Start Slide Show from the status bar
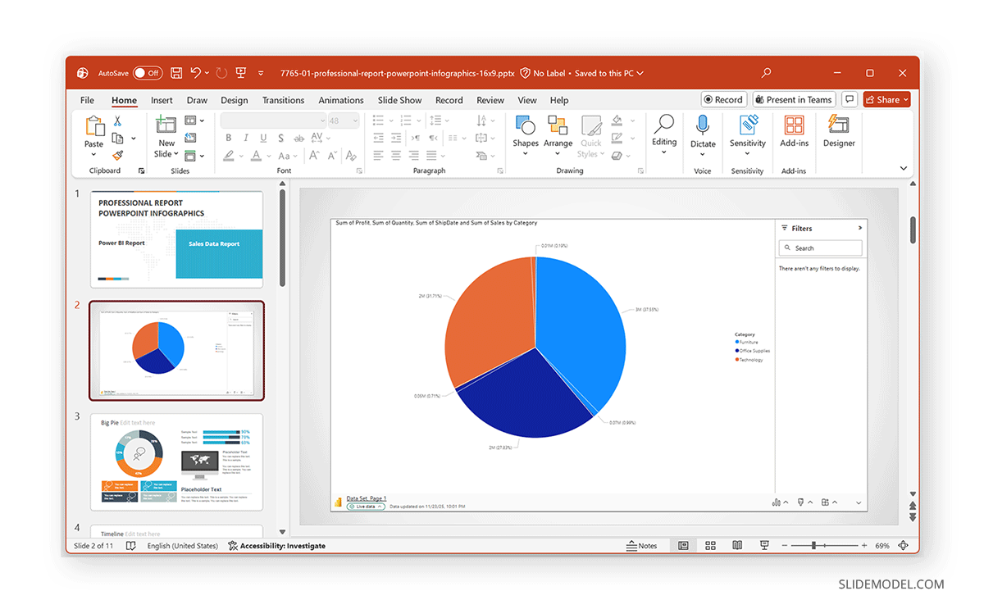Screen dimensions: 984x609 pos(763,545)
